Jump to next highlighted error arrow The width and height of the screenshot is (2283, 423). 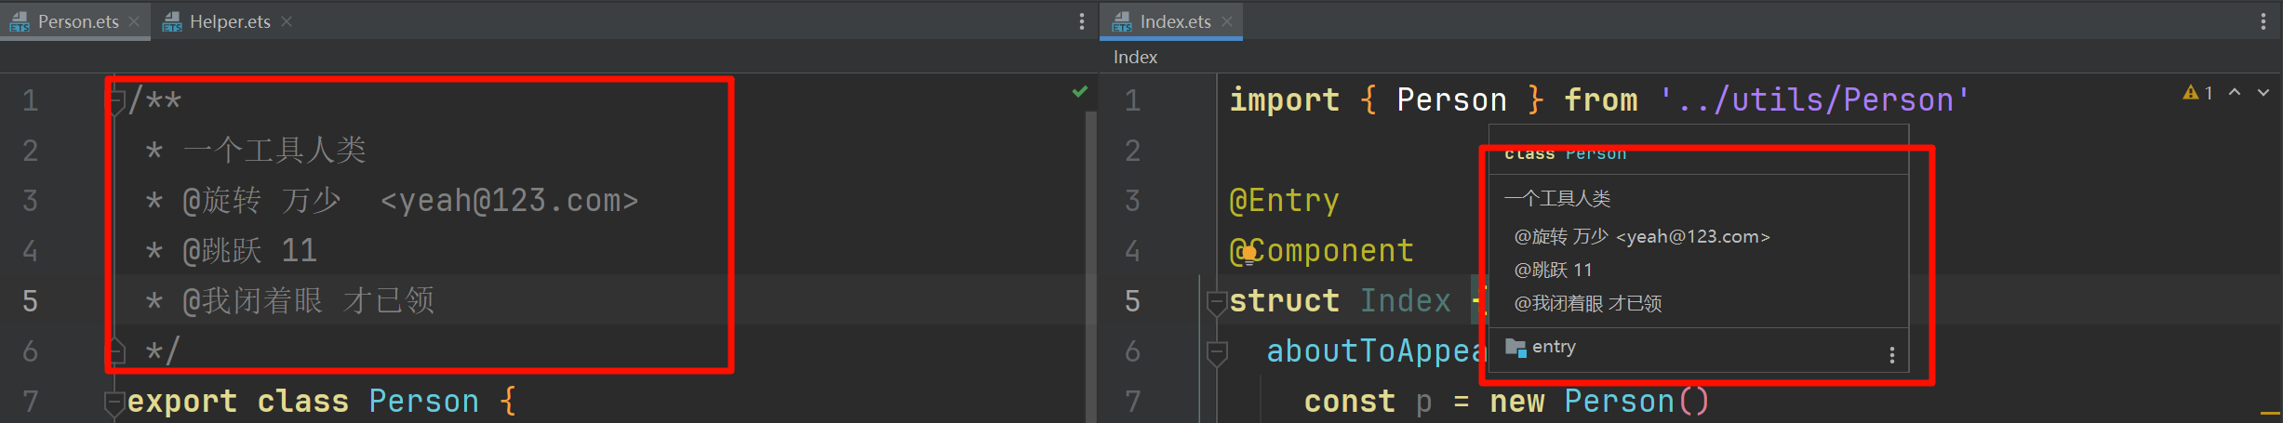(x=2263, y=93)
